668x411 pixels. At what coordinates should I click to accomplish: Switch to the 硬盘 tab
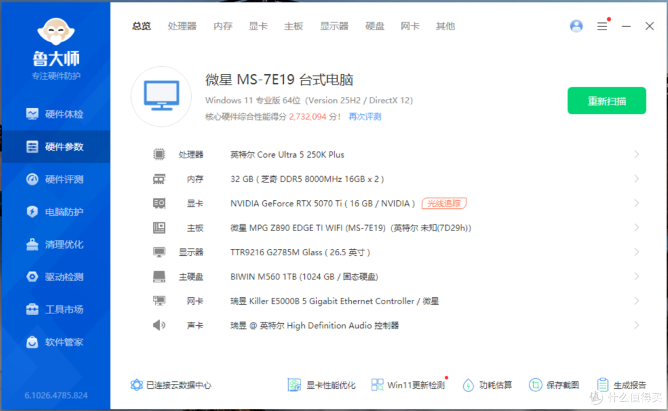375,27
